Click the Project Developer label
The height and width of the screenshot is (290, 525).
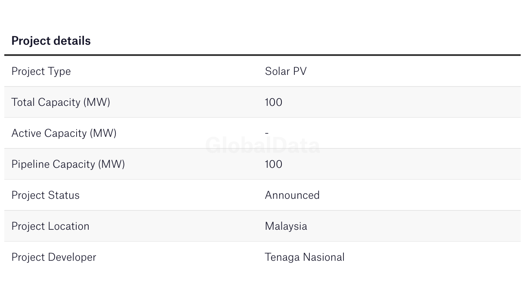coord(54,257)
